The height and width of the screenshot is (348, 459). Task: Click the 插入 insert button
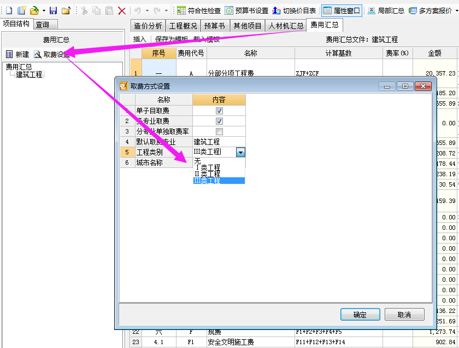point(140,39)
